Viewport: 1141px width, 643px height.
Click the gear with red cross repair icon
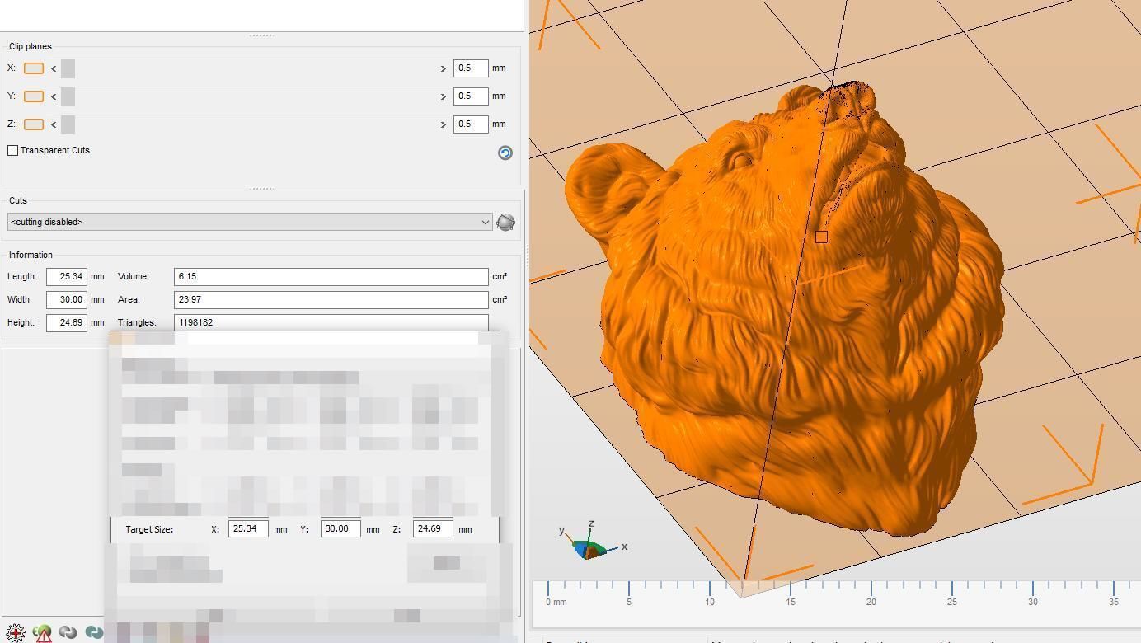click(15, 632)
